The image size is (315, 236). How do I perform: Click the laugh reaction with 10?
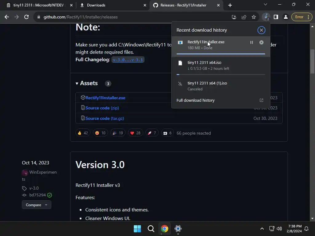coord(100,133)
